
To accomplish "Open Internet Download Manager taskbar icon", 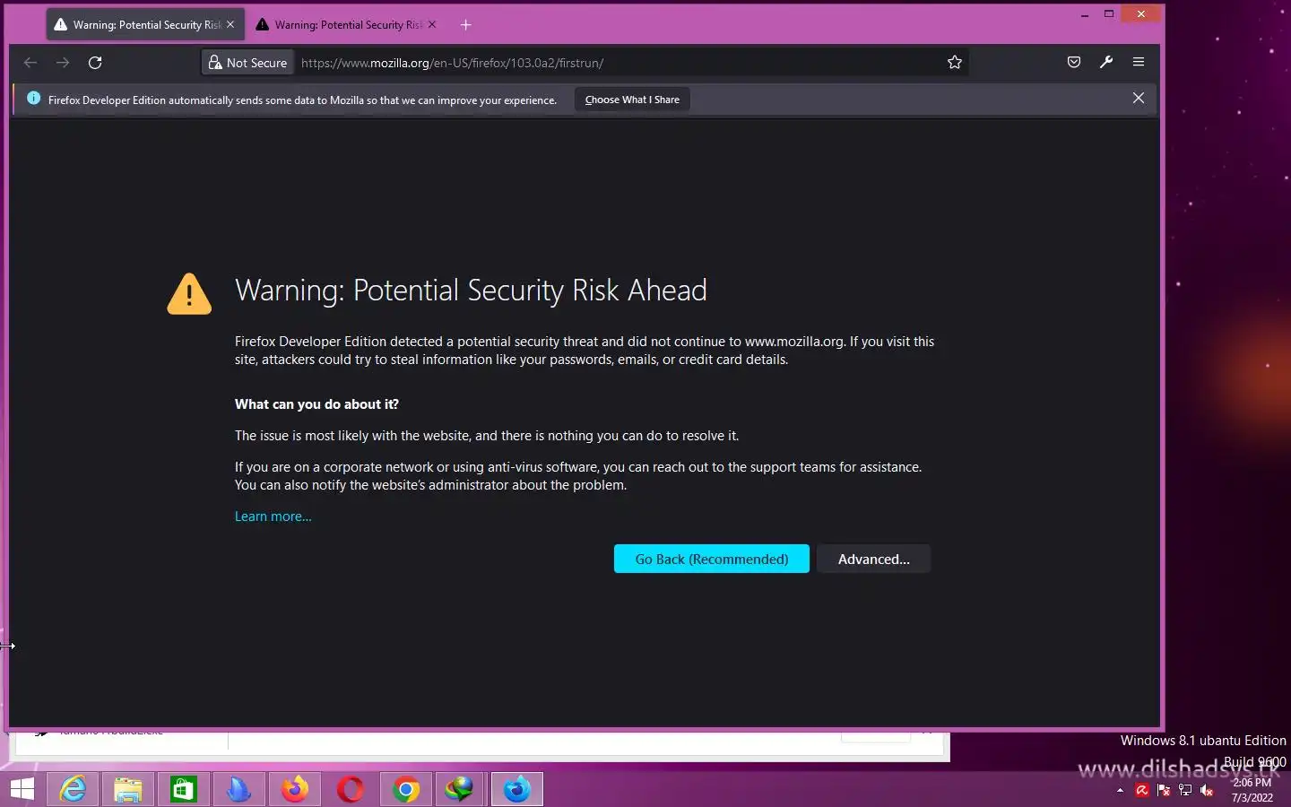I will click(x=461, y=790).
